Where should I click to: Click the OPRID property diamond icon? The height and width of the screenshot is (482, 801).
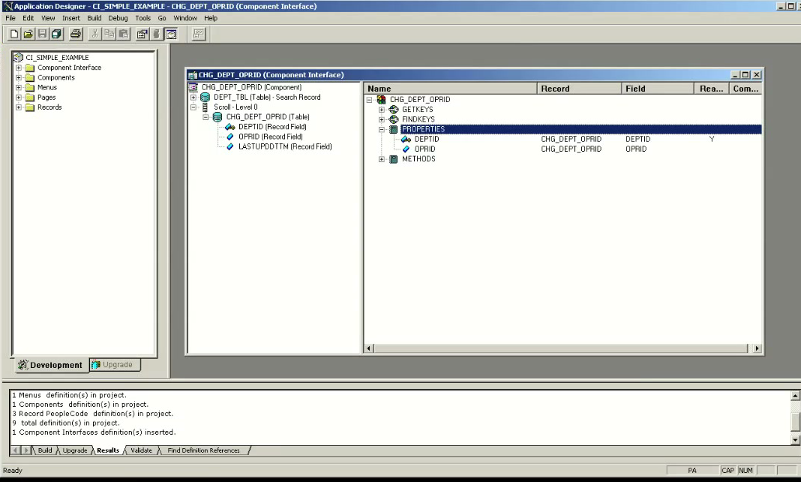pos(406,149)
